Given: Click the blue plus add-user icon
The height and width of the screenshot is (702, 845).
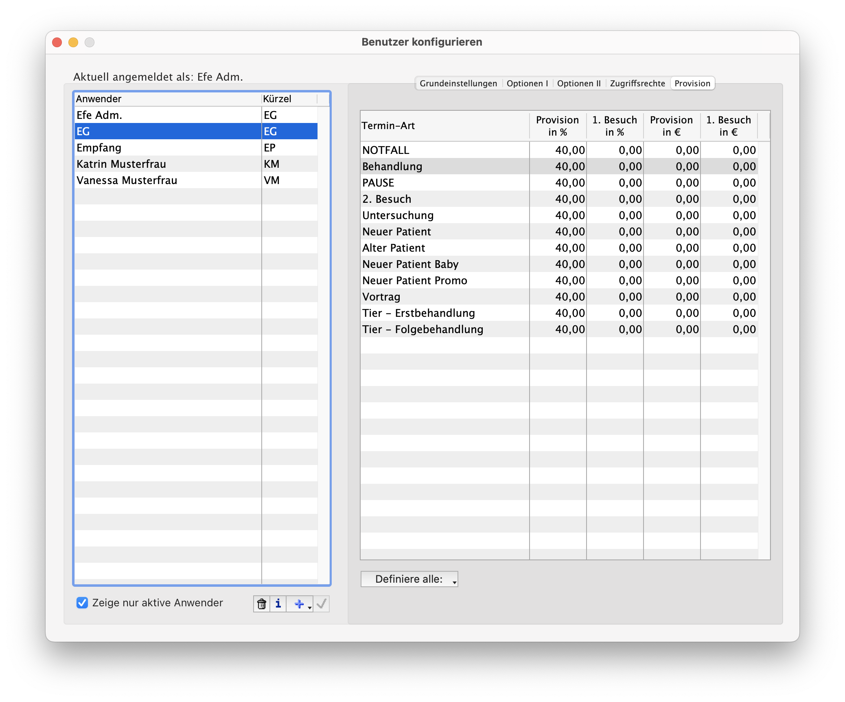Looking at the screenshot, I should click(x=299, y=603).
